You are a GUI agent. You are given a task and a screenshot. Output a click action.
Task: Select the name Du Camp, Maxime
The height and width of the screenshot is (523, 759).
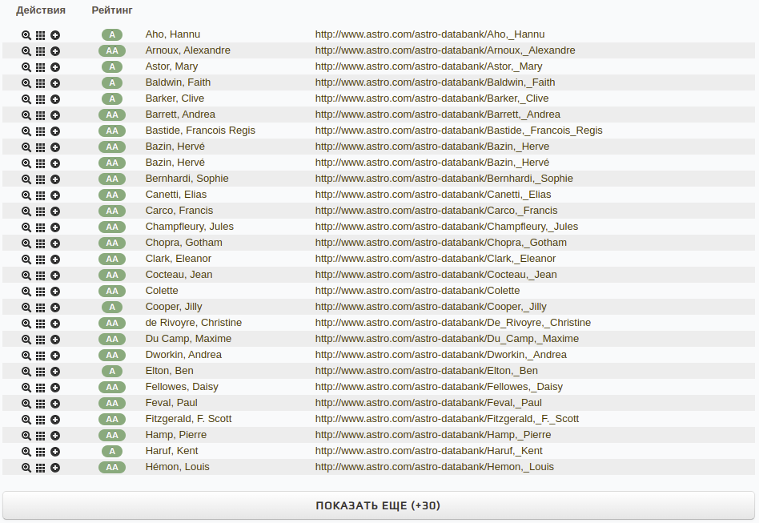188,339
